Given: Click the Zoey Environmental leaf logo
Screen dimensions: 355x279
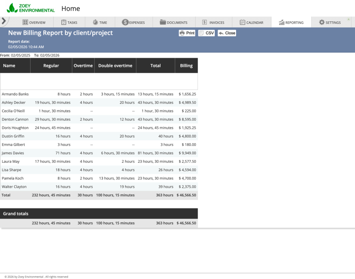Looking at the screenshot, I should point(11,7).
